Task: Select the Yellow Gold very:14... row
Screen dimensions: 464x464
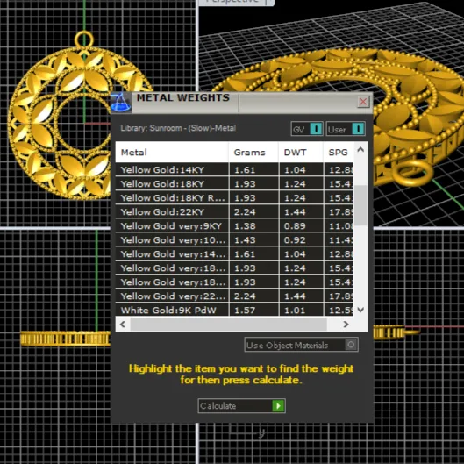Action: point(234,253)
